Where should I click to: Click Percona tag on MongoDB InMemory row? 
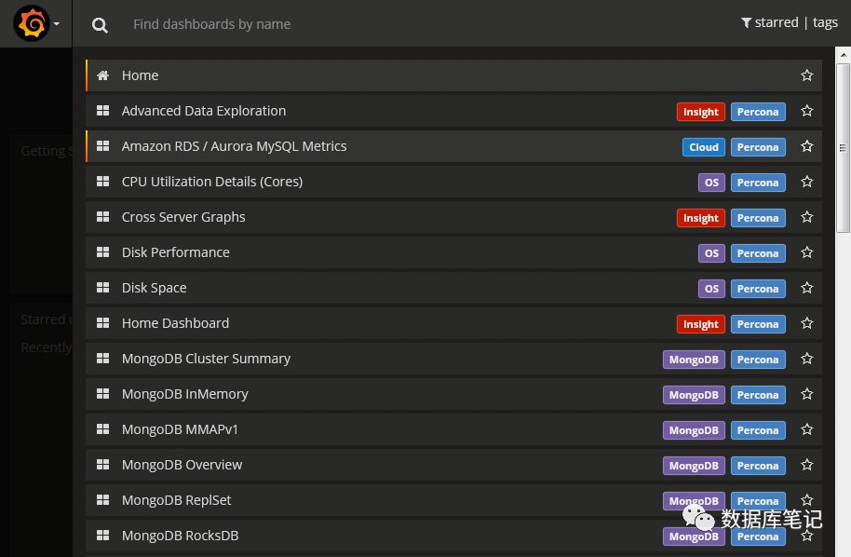pos(758,395)
